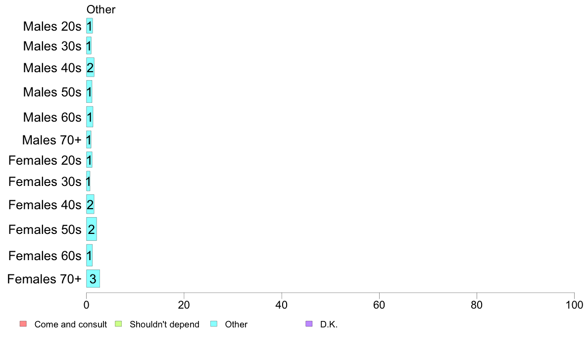The width and height of the screenshot is (588, 364).
Task: Click the red Come and consult legend swatch
Action: (x=23, y=324)
